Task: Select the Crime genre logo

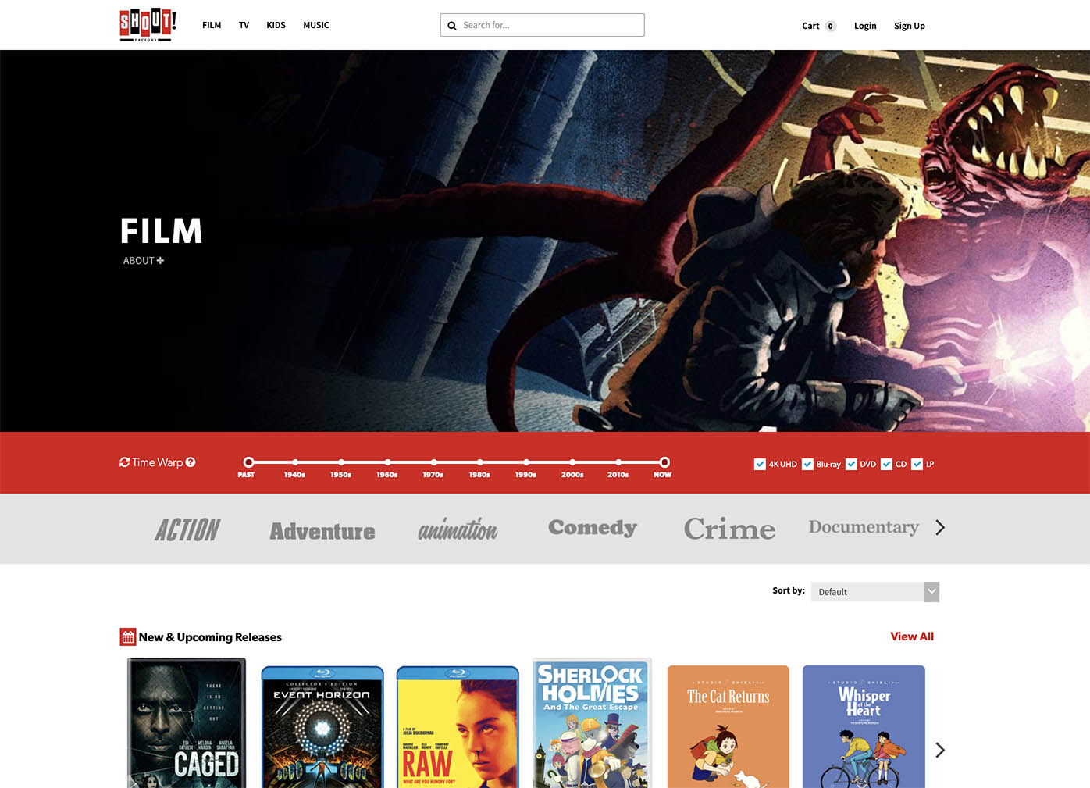Action: point(729,529)
